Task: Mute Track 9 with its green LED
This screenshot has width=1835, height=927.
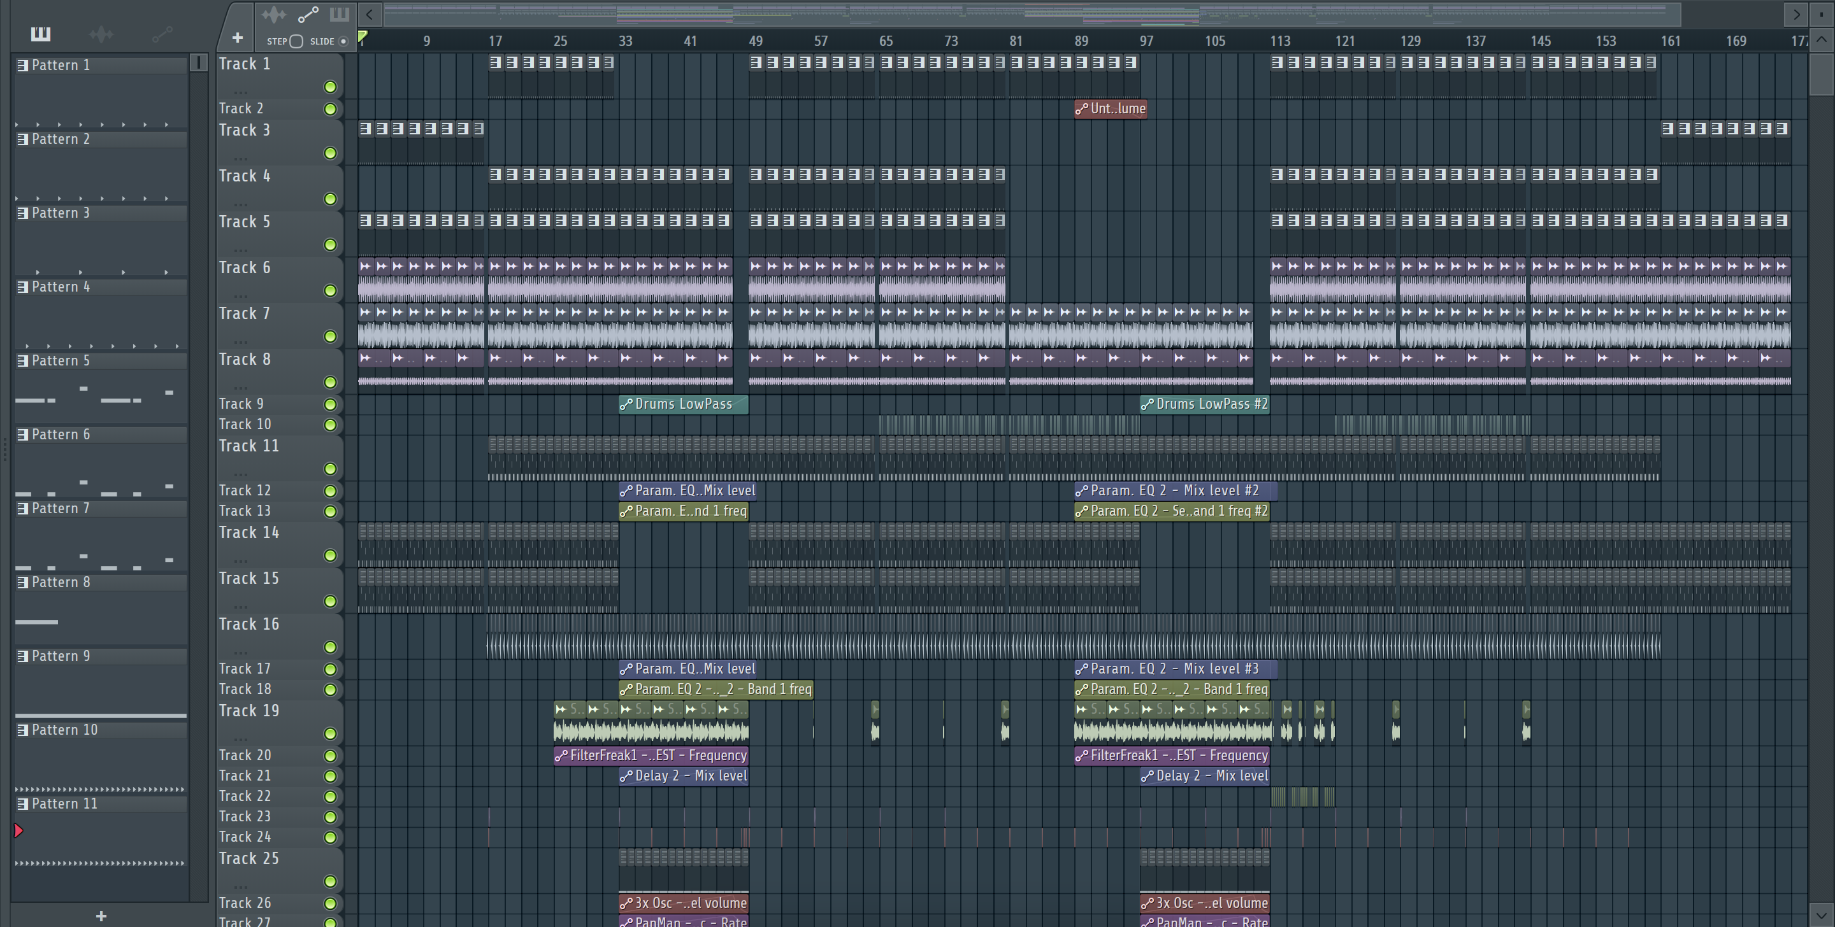Action: coord(330,404)
